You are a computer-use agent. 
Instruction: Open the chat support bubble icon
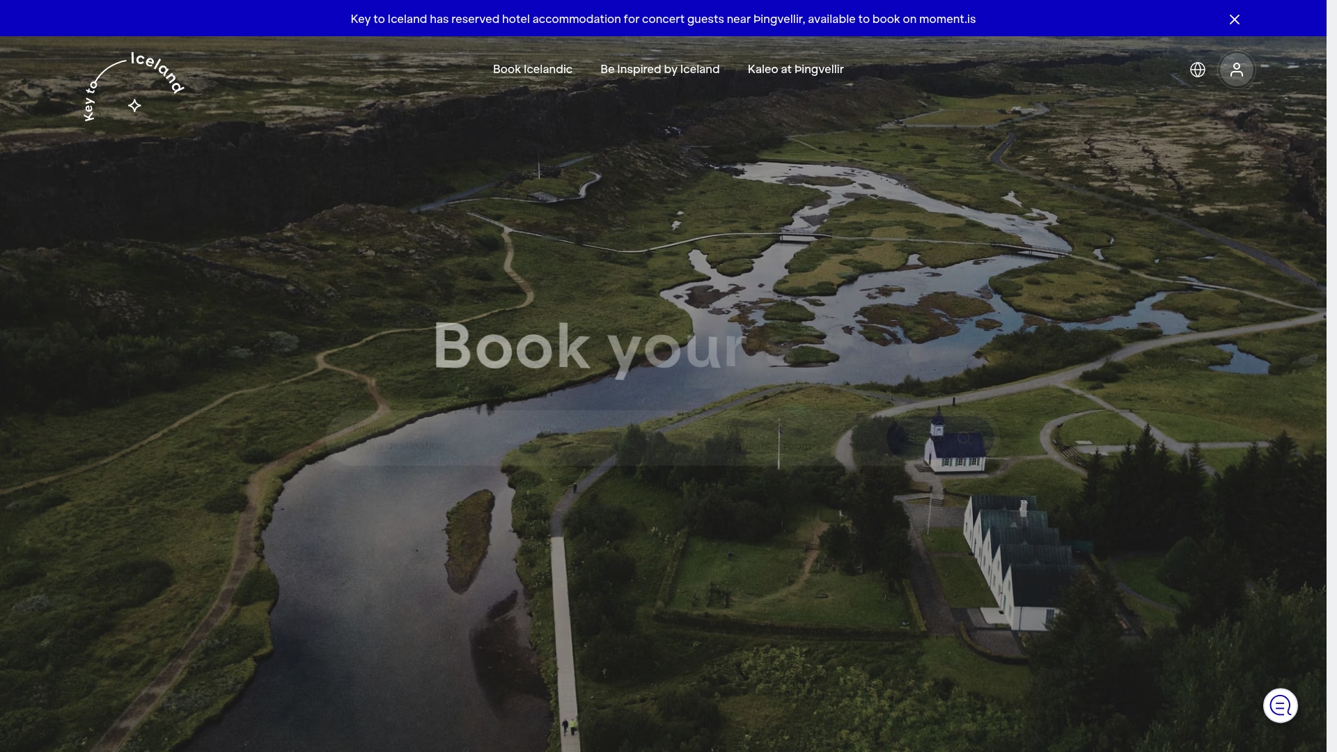point(1280,705)
